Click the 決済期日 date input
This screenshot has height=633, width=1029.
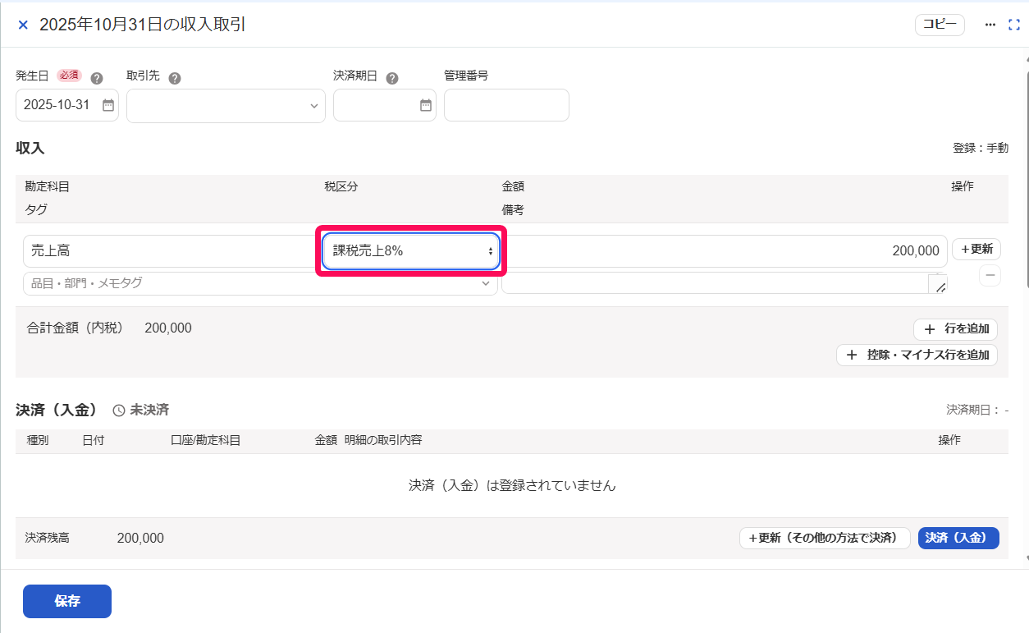pos(384,105)
